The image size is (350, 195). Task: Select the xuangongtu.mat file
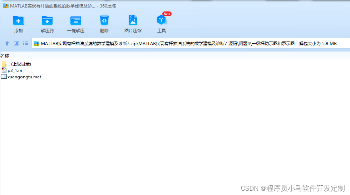coord(21,77)
